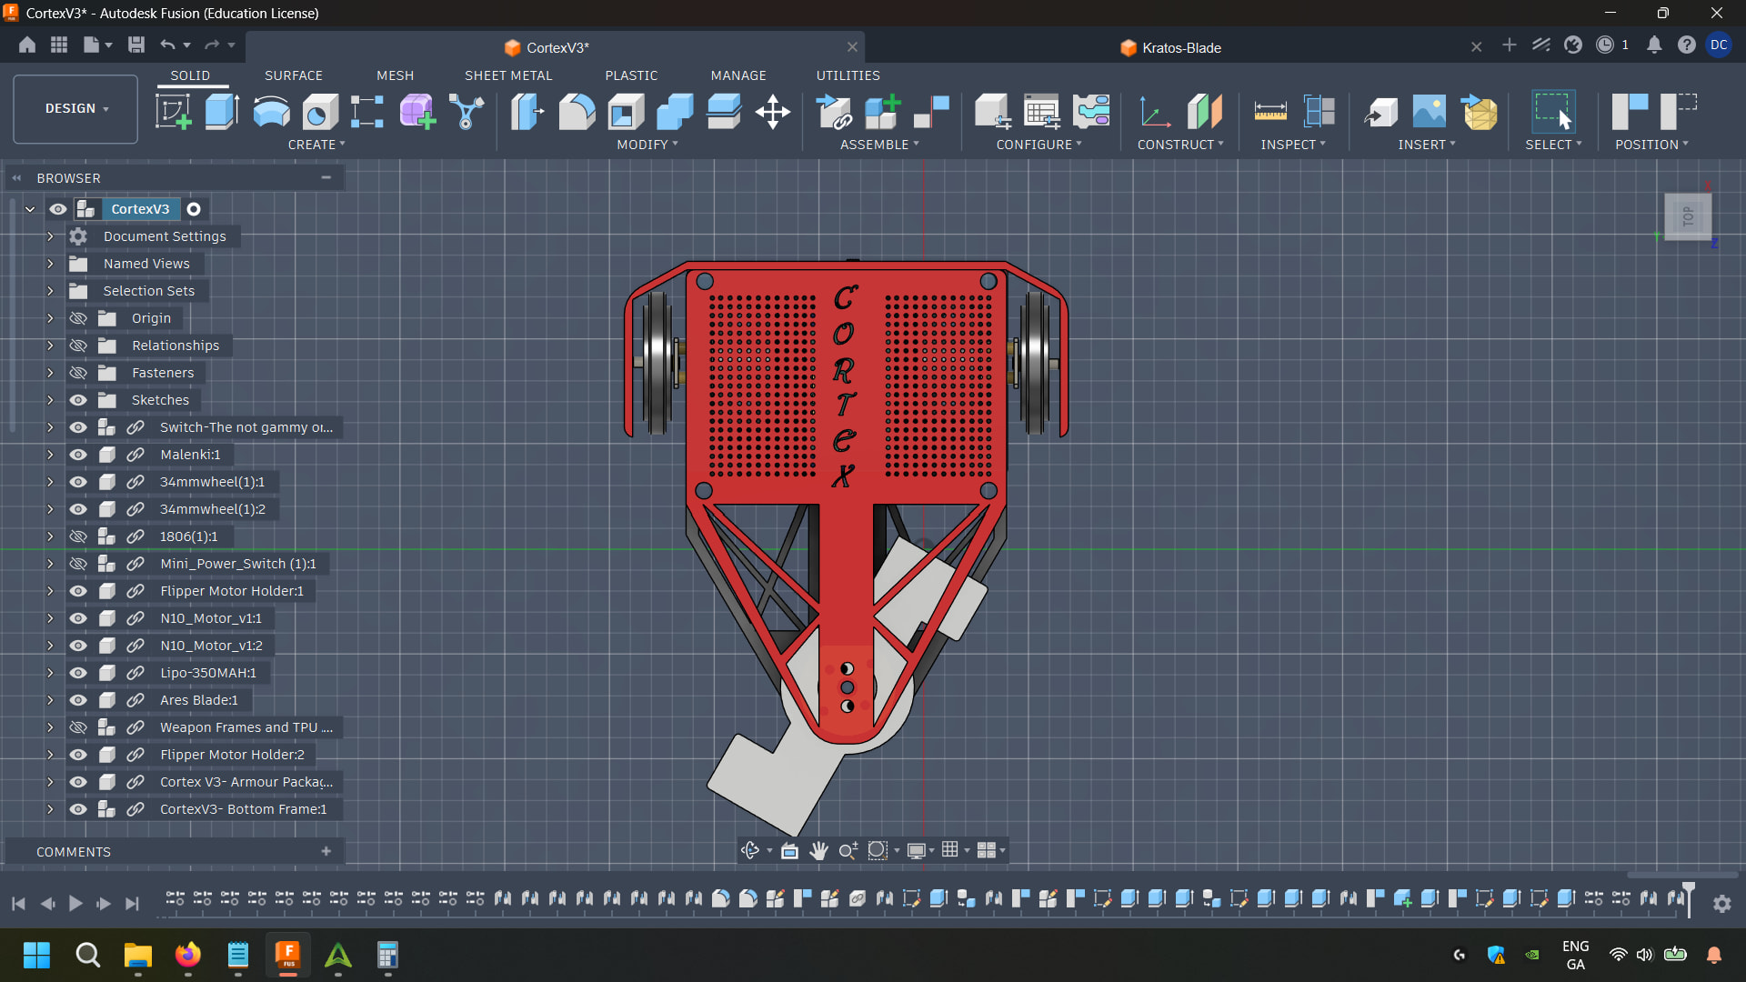Toggle visibility of Ares Blade:1

[x=78, y=700]
